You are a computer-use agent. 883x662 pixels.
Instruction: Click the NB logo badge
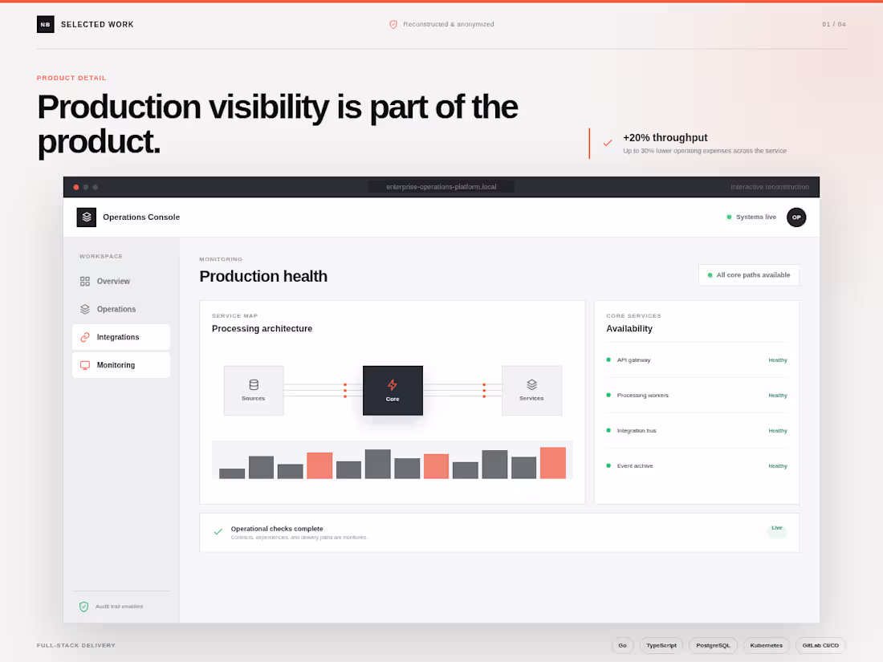pos(45,24)
